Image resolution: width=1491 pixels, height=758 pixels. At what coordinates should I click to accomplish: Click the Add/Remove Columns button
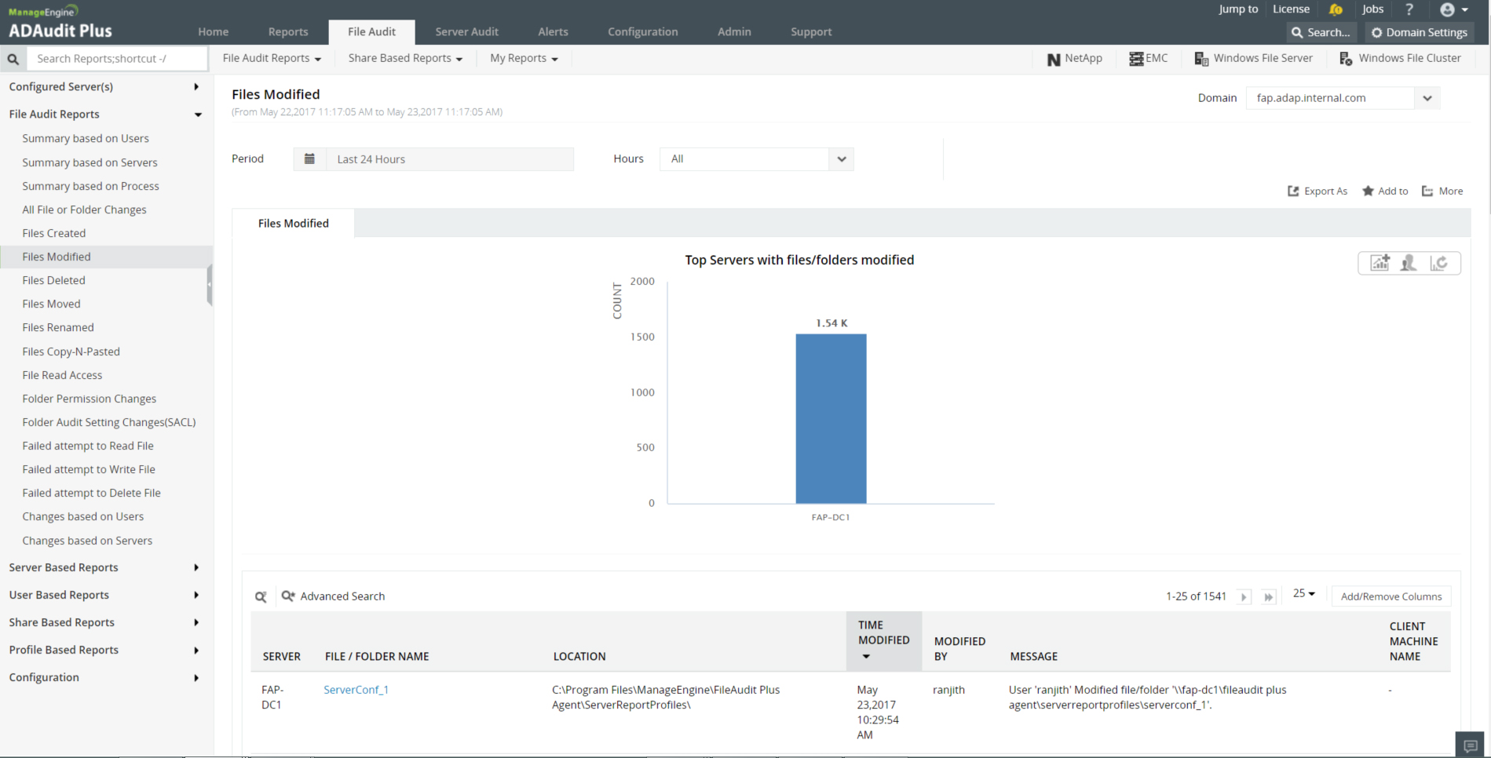click(x=1391, y=596)
